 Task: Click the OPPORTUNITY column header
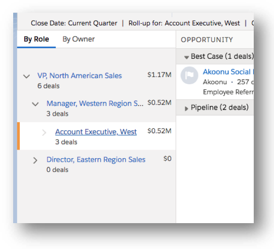pyautogui.click(x=207, y=40)
